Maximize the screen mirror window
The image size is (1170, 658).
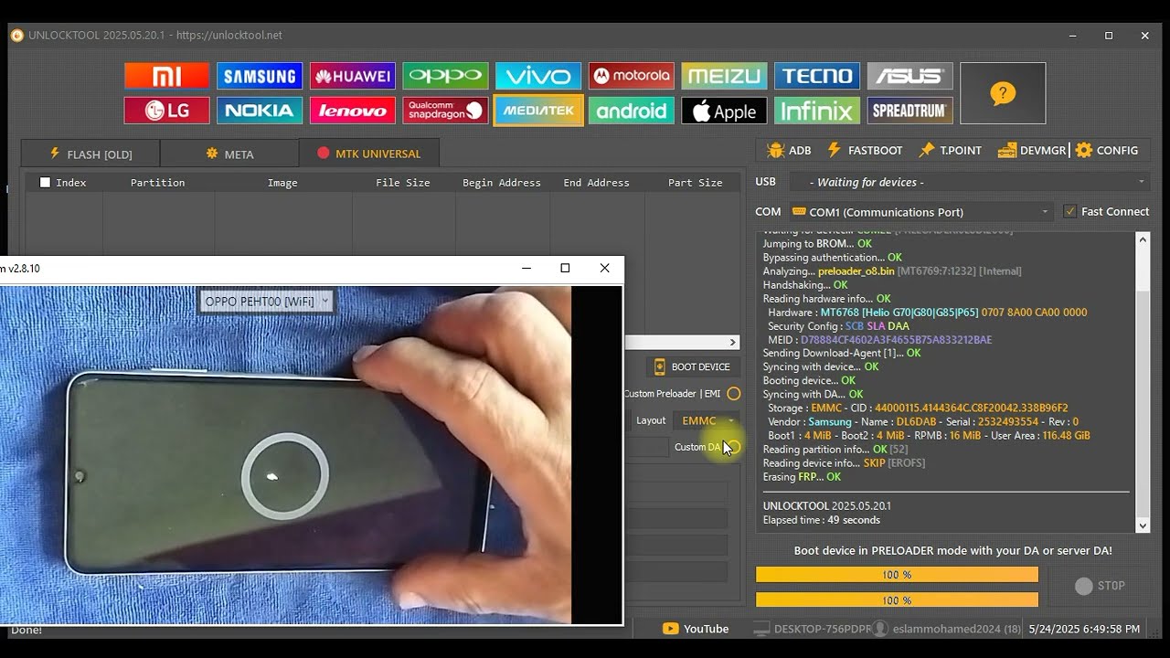[x=565, y=268]
